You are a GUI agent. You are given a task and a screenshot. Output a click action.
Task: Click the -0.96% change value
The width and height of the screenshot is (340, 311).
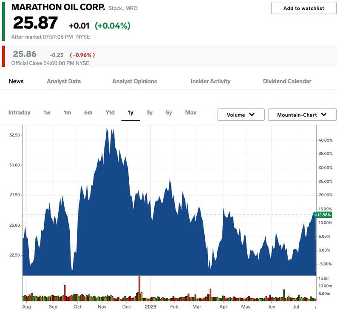82,55
